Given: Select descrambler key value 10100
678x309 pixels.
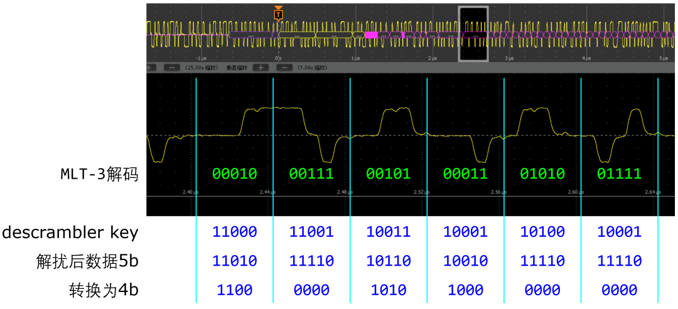Looking at the screenshot, I should [x=542, y=232].
